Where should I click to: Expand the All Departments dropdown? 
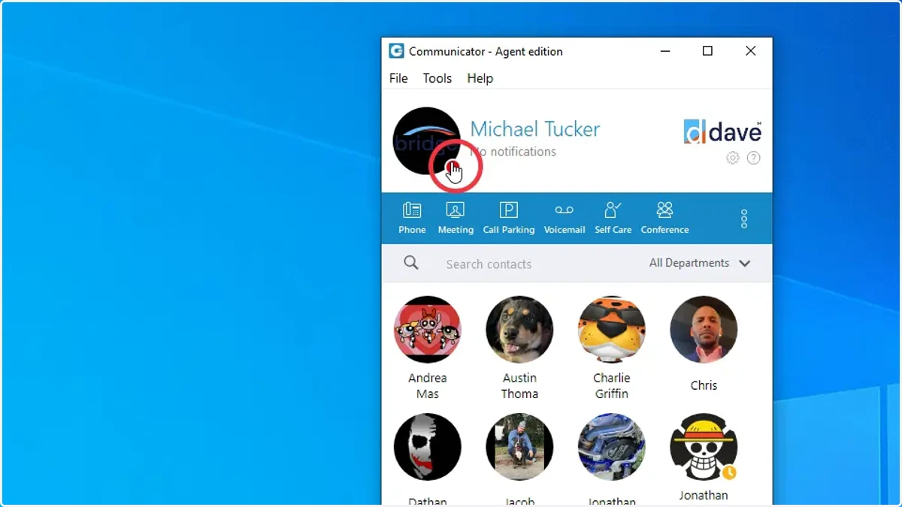[x=700, y=263]
